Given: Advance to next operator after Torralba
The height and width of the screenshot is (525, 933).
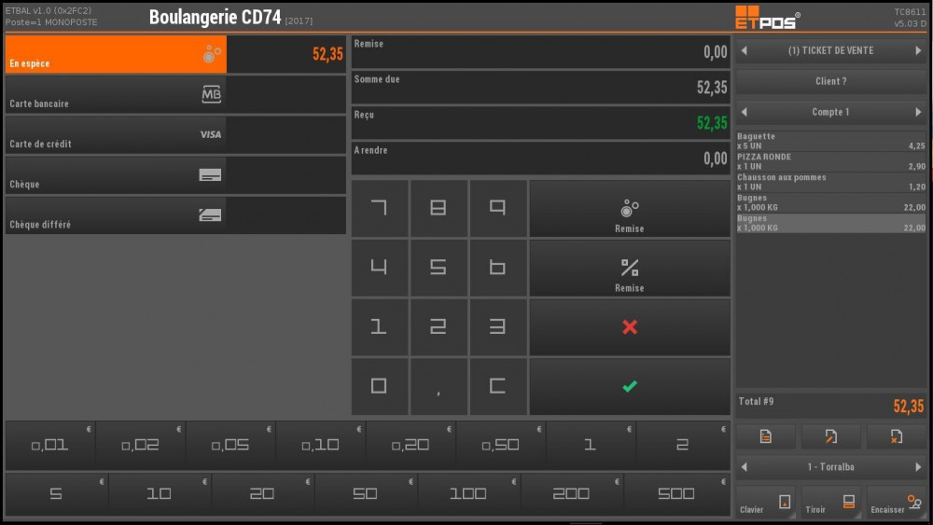Looking at the screenshot, I should [918, 466].
